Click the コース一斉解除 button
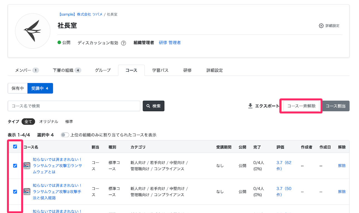The image size is (359, 213). pyautogui.click(x=301, y=106)
